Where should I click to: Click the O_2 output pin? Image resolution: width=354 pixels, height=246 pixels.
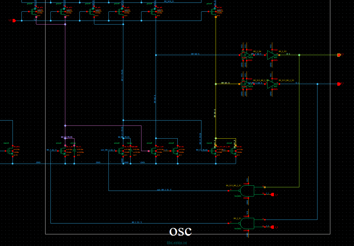pos(339,55)
